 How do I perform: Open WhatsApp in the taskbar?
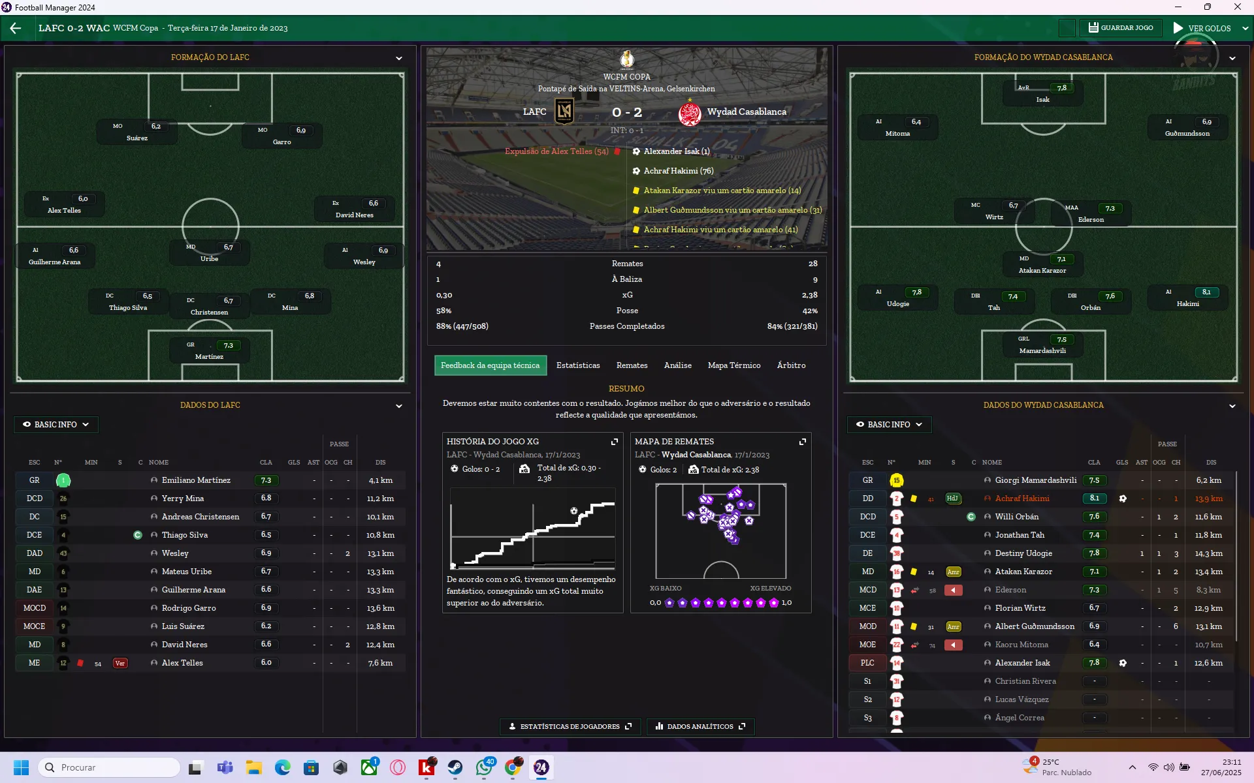[x=484, y=767]
